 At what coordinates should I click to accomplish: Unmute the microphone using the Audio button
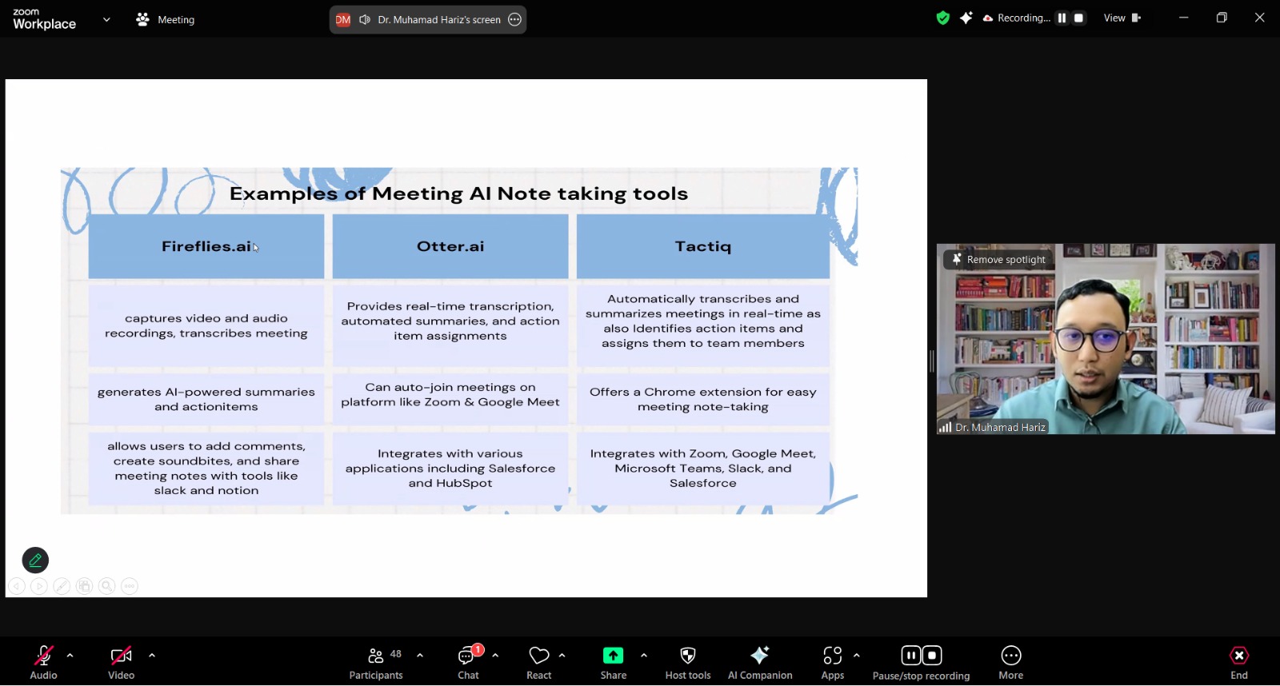(x=43, y=662)
